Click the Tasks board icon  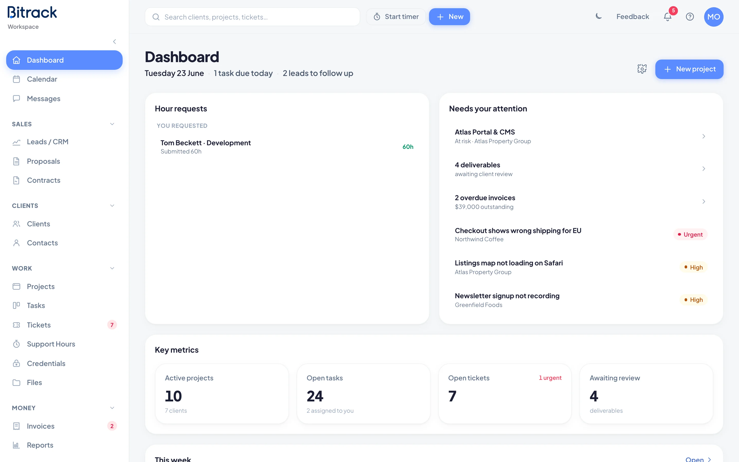[16, 305]
